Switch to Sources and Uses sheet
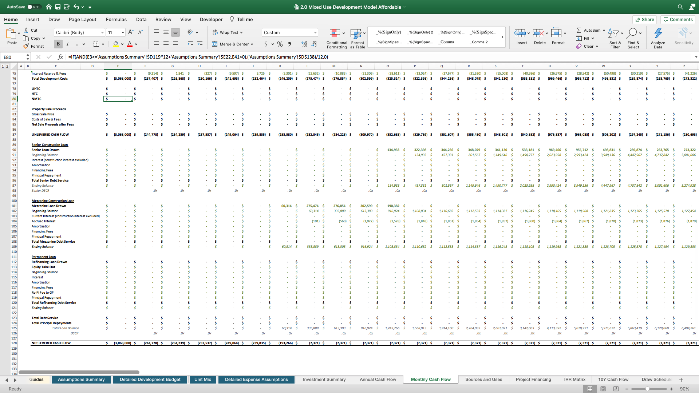The height and width of the screenshot is (393, 699). tap(483, 380)
